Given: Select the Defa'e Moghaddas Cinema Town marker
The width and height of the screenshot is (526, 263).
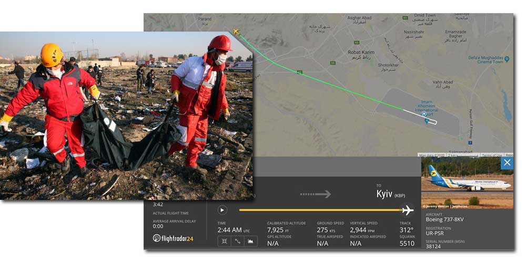Looking at the screenshot, I should point(507,59).
